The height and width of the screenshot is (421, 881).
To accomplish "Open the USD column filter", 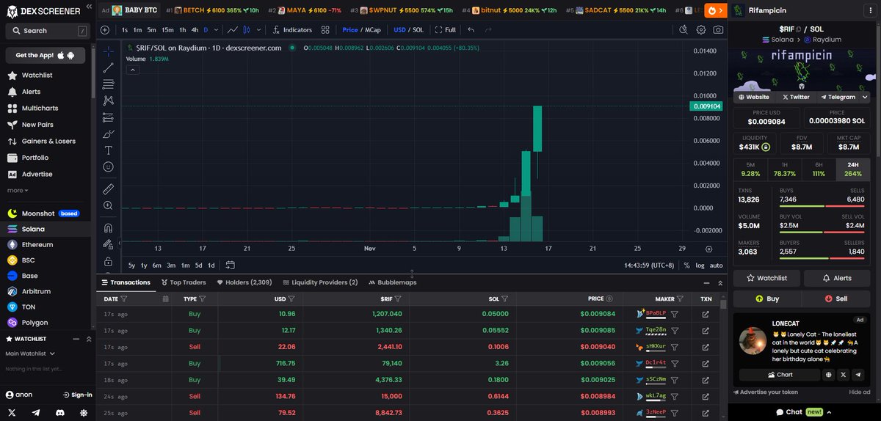I will [x=291, y=299].
